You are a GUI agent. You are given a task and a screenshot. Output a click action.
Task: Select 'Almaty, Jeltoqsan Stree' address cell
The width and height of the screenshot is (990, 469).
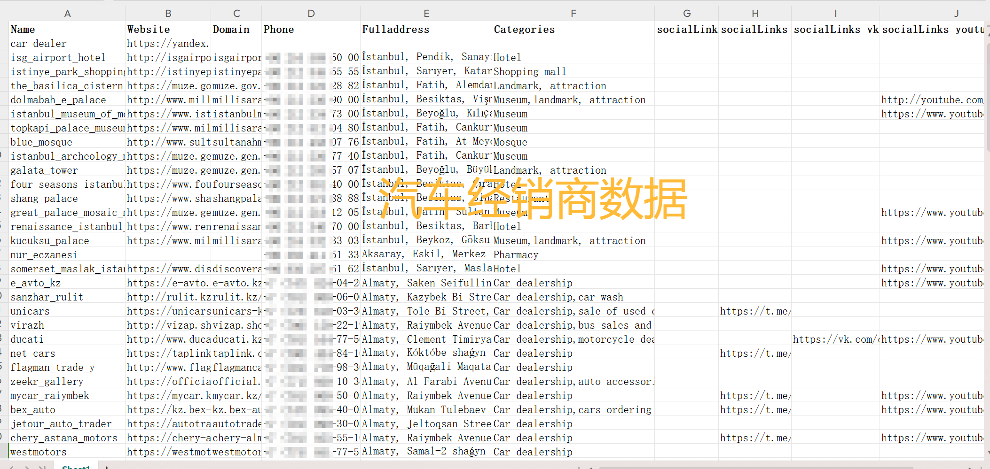[x=426, y=423]
